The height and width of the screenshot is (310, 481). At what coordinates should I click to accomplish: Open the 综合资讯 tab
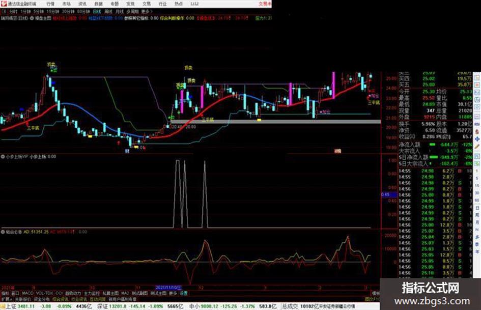(x=61, y=299)
